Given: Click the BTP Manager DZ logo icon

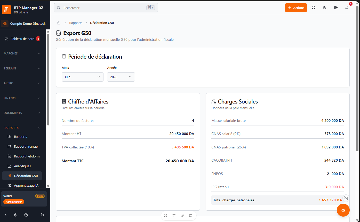Looking at the screenshot, I should pos(6,10).
